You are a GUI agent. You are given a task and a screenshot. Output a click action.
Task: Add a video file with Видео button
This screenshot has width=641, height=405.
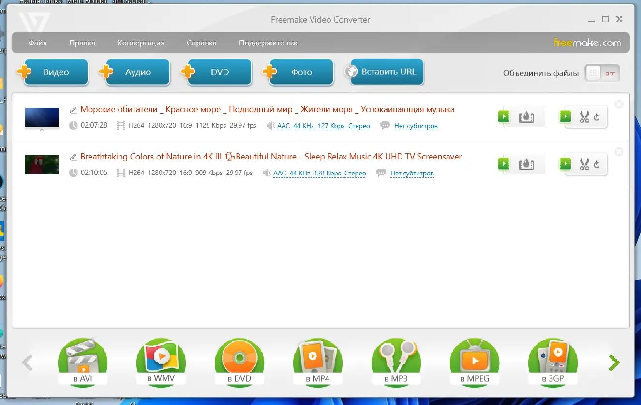tap(53, 72)
